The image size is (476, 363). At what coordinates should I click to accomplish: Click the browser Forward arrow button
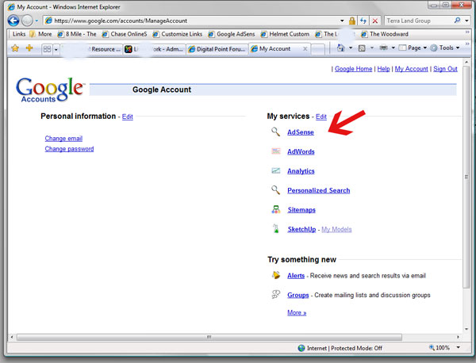[x=27, y=21]
